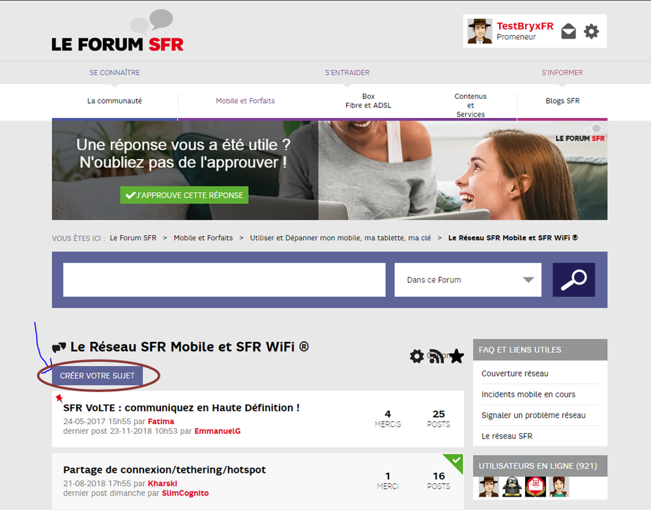
Task: Open private messages via the envelope icon
Action: tap(568, 31)
